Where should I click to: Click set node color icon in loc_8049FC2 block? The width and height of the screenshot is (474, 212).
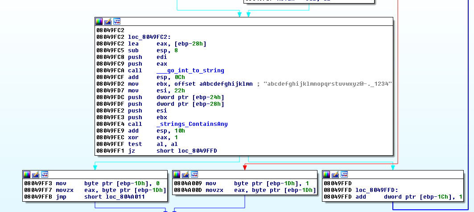click(99, 21)
